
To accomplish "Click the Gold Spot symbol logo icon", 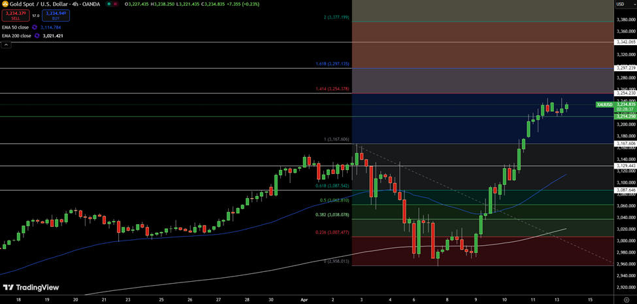I will (5, 4).
